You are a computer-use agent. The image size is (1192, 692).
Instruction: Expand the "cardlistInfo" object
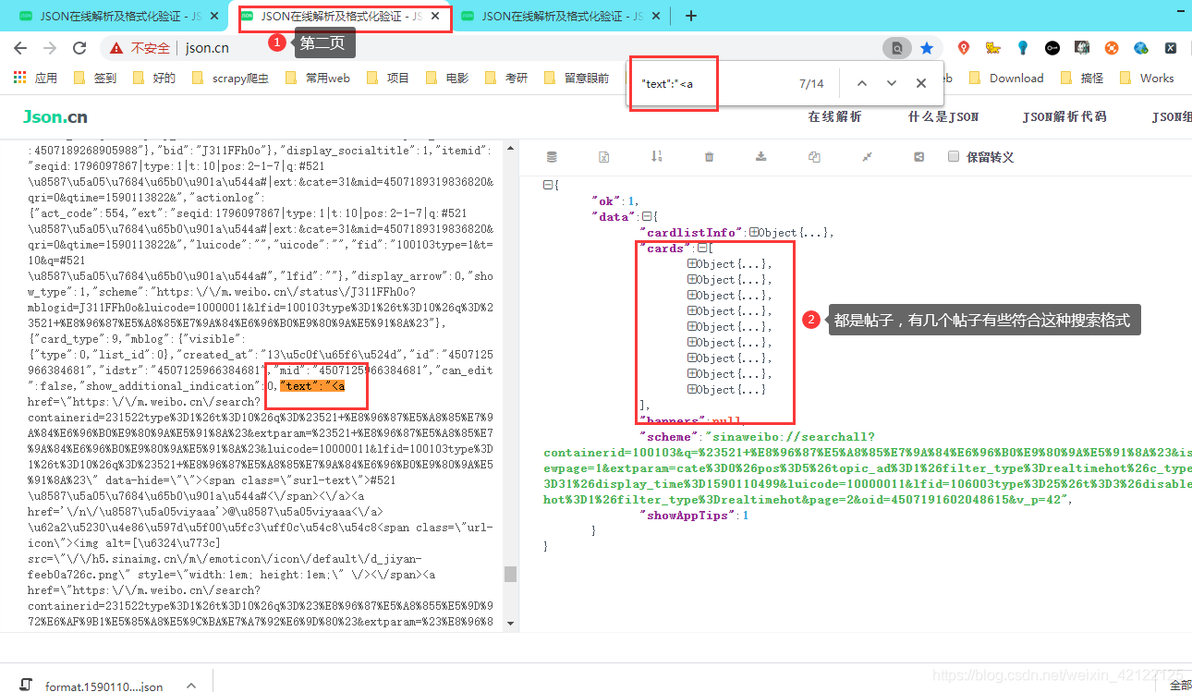pyautogui.click(x=754, y=232)
